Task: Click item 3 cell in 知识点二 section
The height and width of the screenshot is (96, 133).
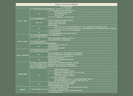Action: (x=39, y=39)
